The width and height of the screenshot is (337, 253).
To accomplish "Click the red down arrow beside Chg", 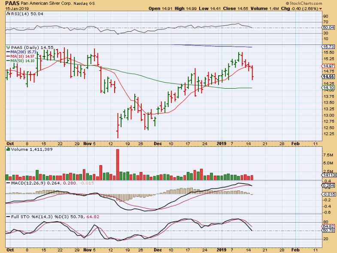I will tap(321, 9).
